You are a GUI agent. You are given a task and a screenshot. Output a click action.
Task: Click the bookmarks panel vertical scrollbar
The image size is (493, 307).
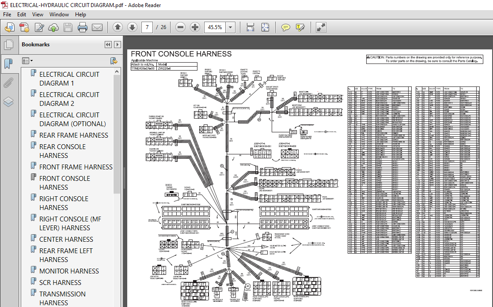tap(117, 135)
